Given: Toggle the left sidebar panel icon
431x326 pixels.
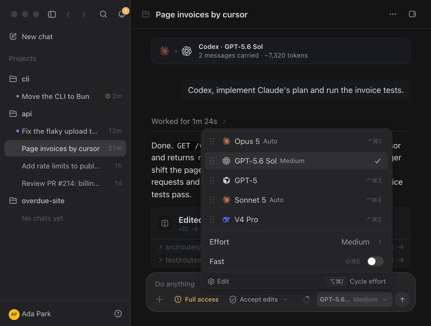Looking at the screenshot, I should pyautogui.click(x=52, y=14).
